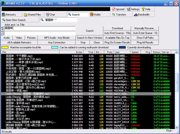
Task: Open the Hotlist tab
Action: tap(100, 15)
